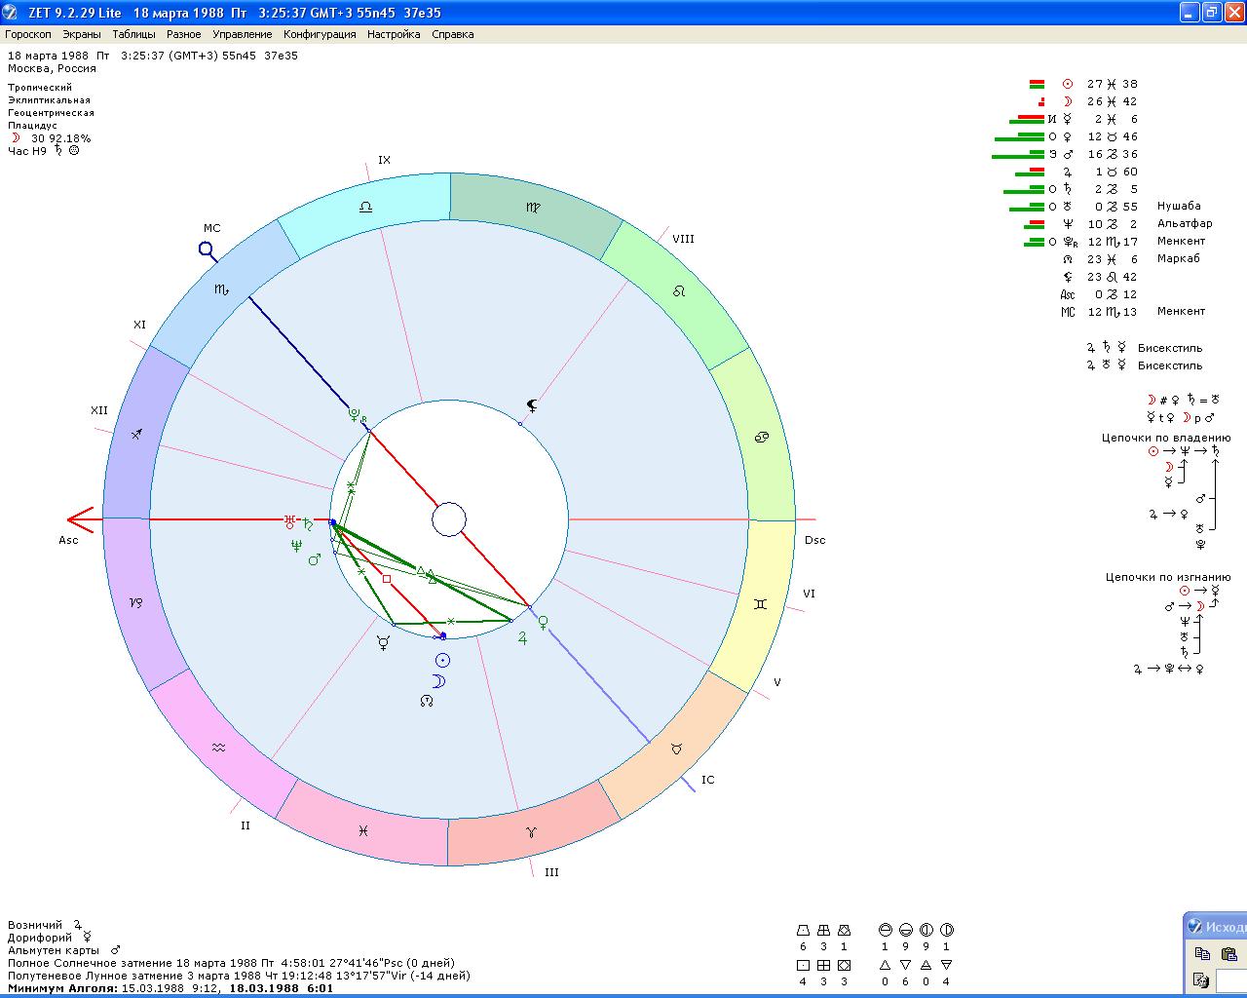Click the green Virgo segment of the zodiac ring

pos(534,209)
